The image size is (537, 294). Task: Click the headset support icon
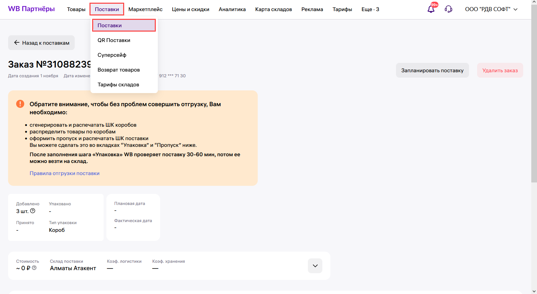448,9
